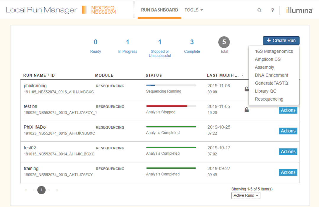The image size is (319, 207).
Task: Select 16S Metagenomics from the menu
Action: [x=274, y=51]
